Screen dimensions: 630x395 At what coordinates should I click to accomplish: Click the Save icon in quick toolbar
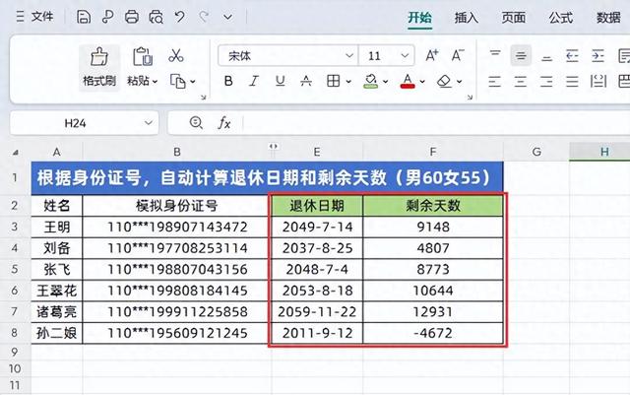pos(83,17)
